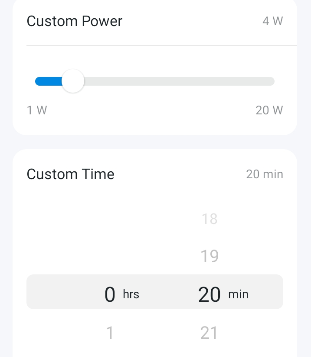The height and width of the screenshot is (357, 311).
Task: Select 21 in the minutes picker
Action: (209, 333)
